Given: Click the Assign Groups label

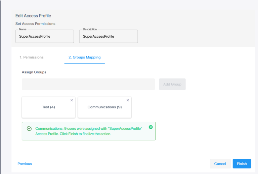Looking at the screenshot, I should [34, 72].
